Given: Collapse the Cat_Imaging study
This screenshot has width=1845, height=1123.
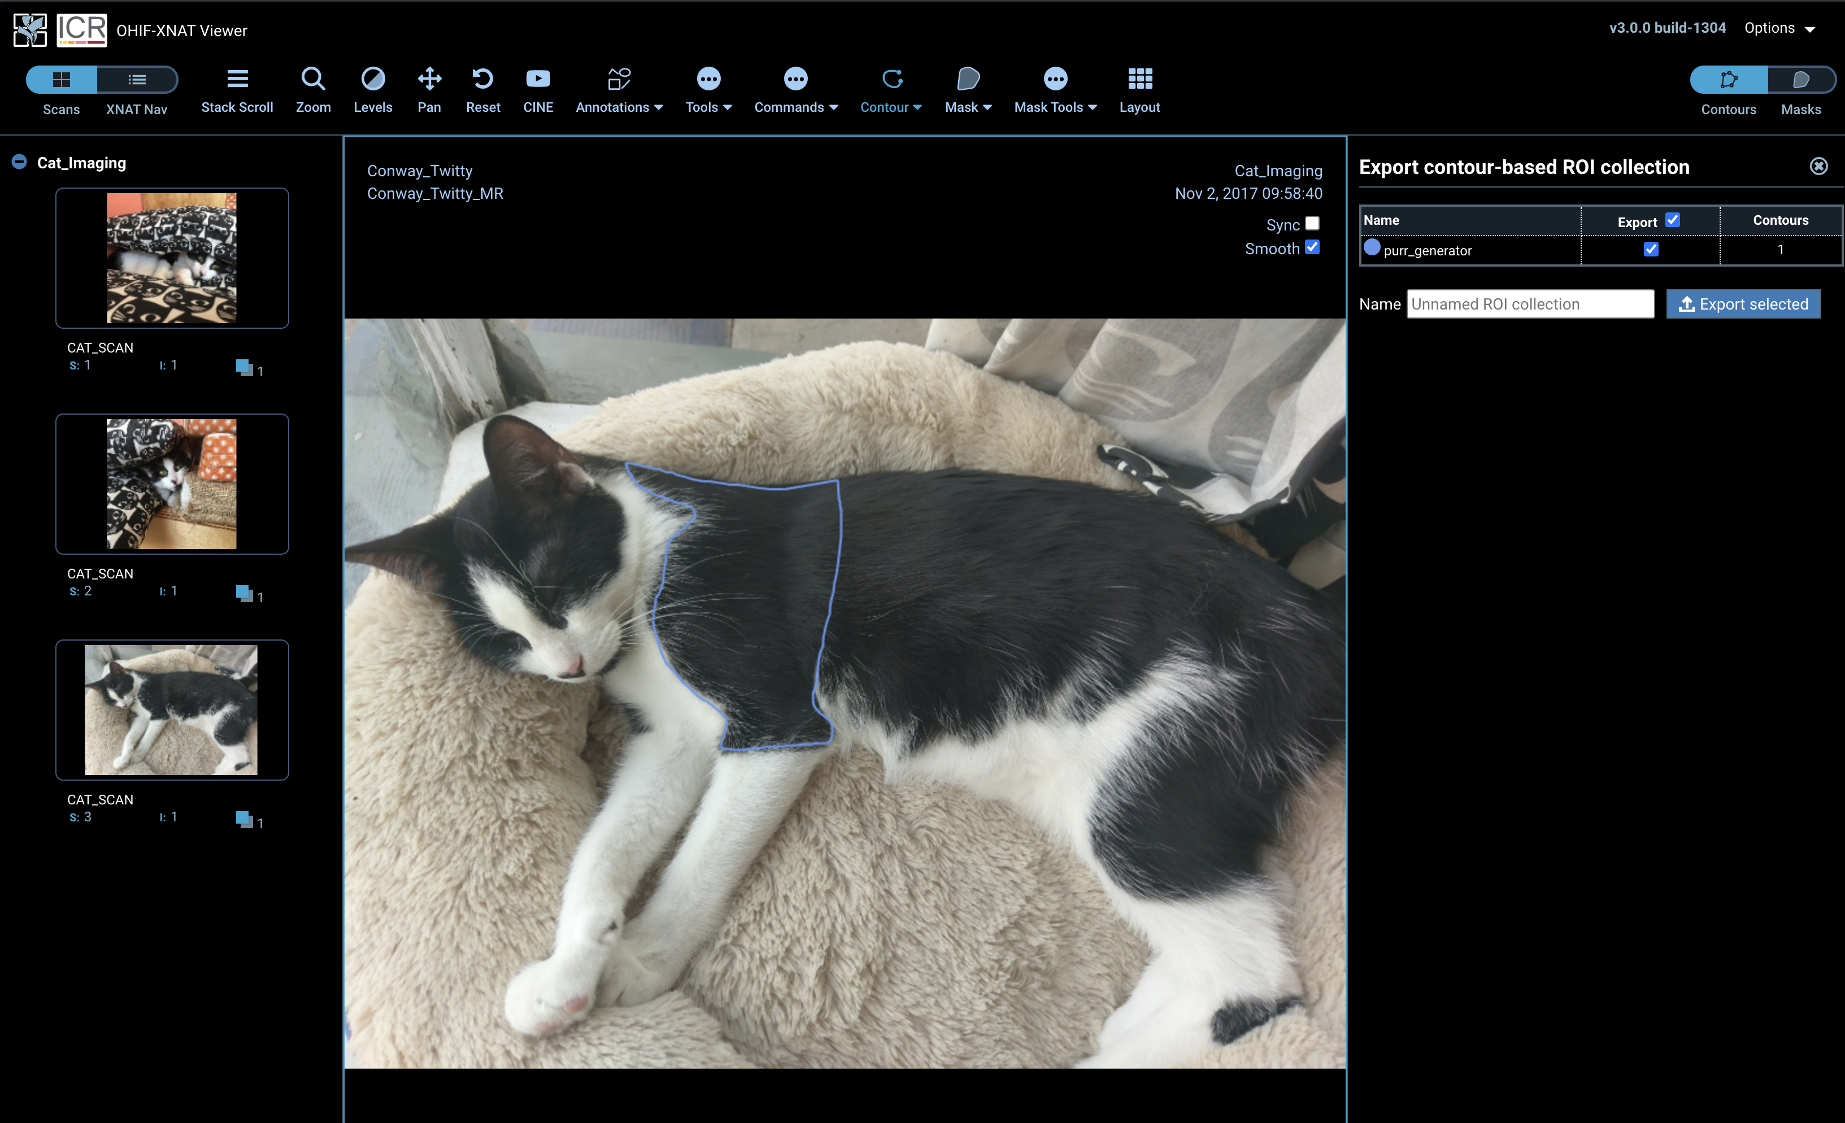Looking at the screenshot, I should pyautogui.click(x=19, y=163).
